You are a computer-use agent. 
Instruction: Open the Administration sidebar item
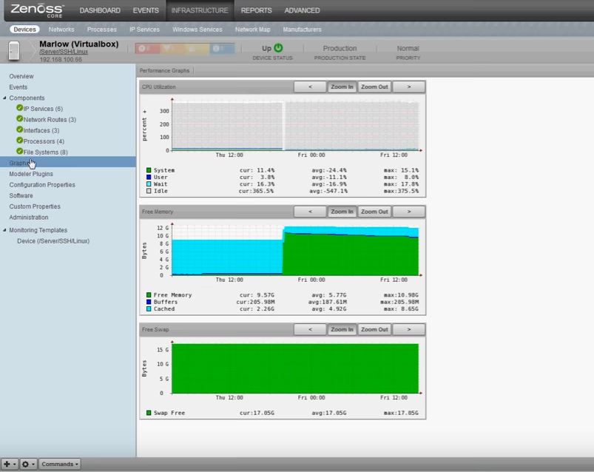[29, 218]
